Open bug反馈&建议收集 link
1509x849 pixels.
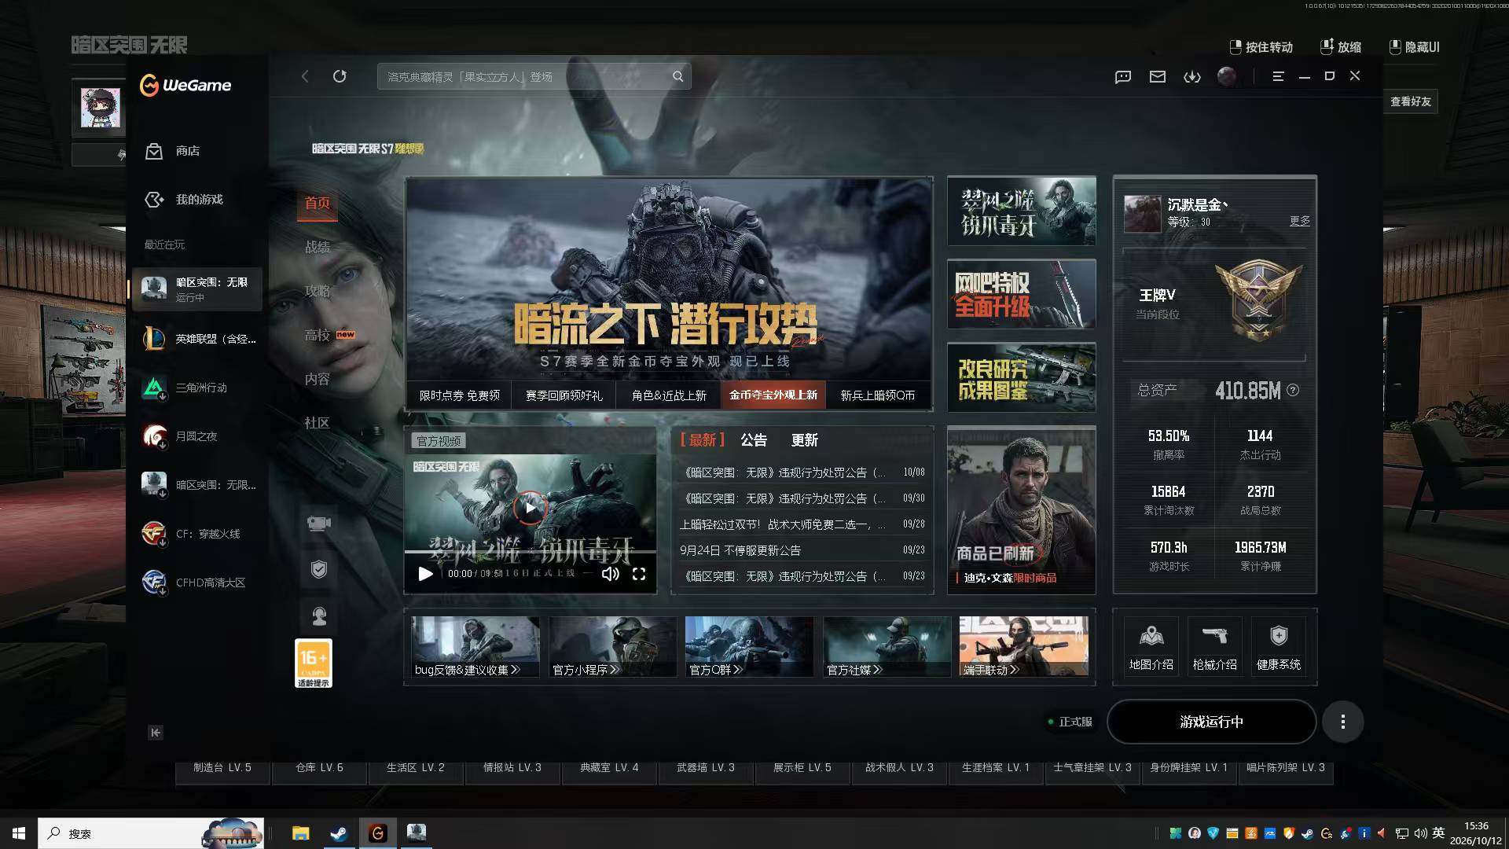tap(475, 646)
